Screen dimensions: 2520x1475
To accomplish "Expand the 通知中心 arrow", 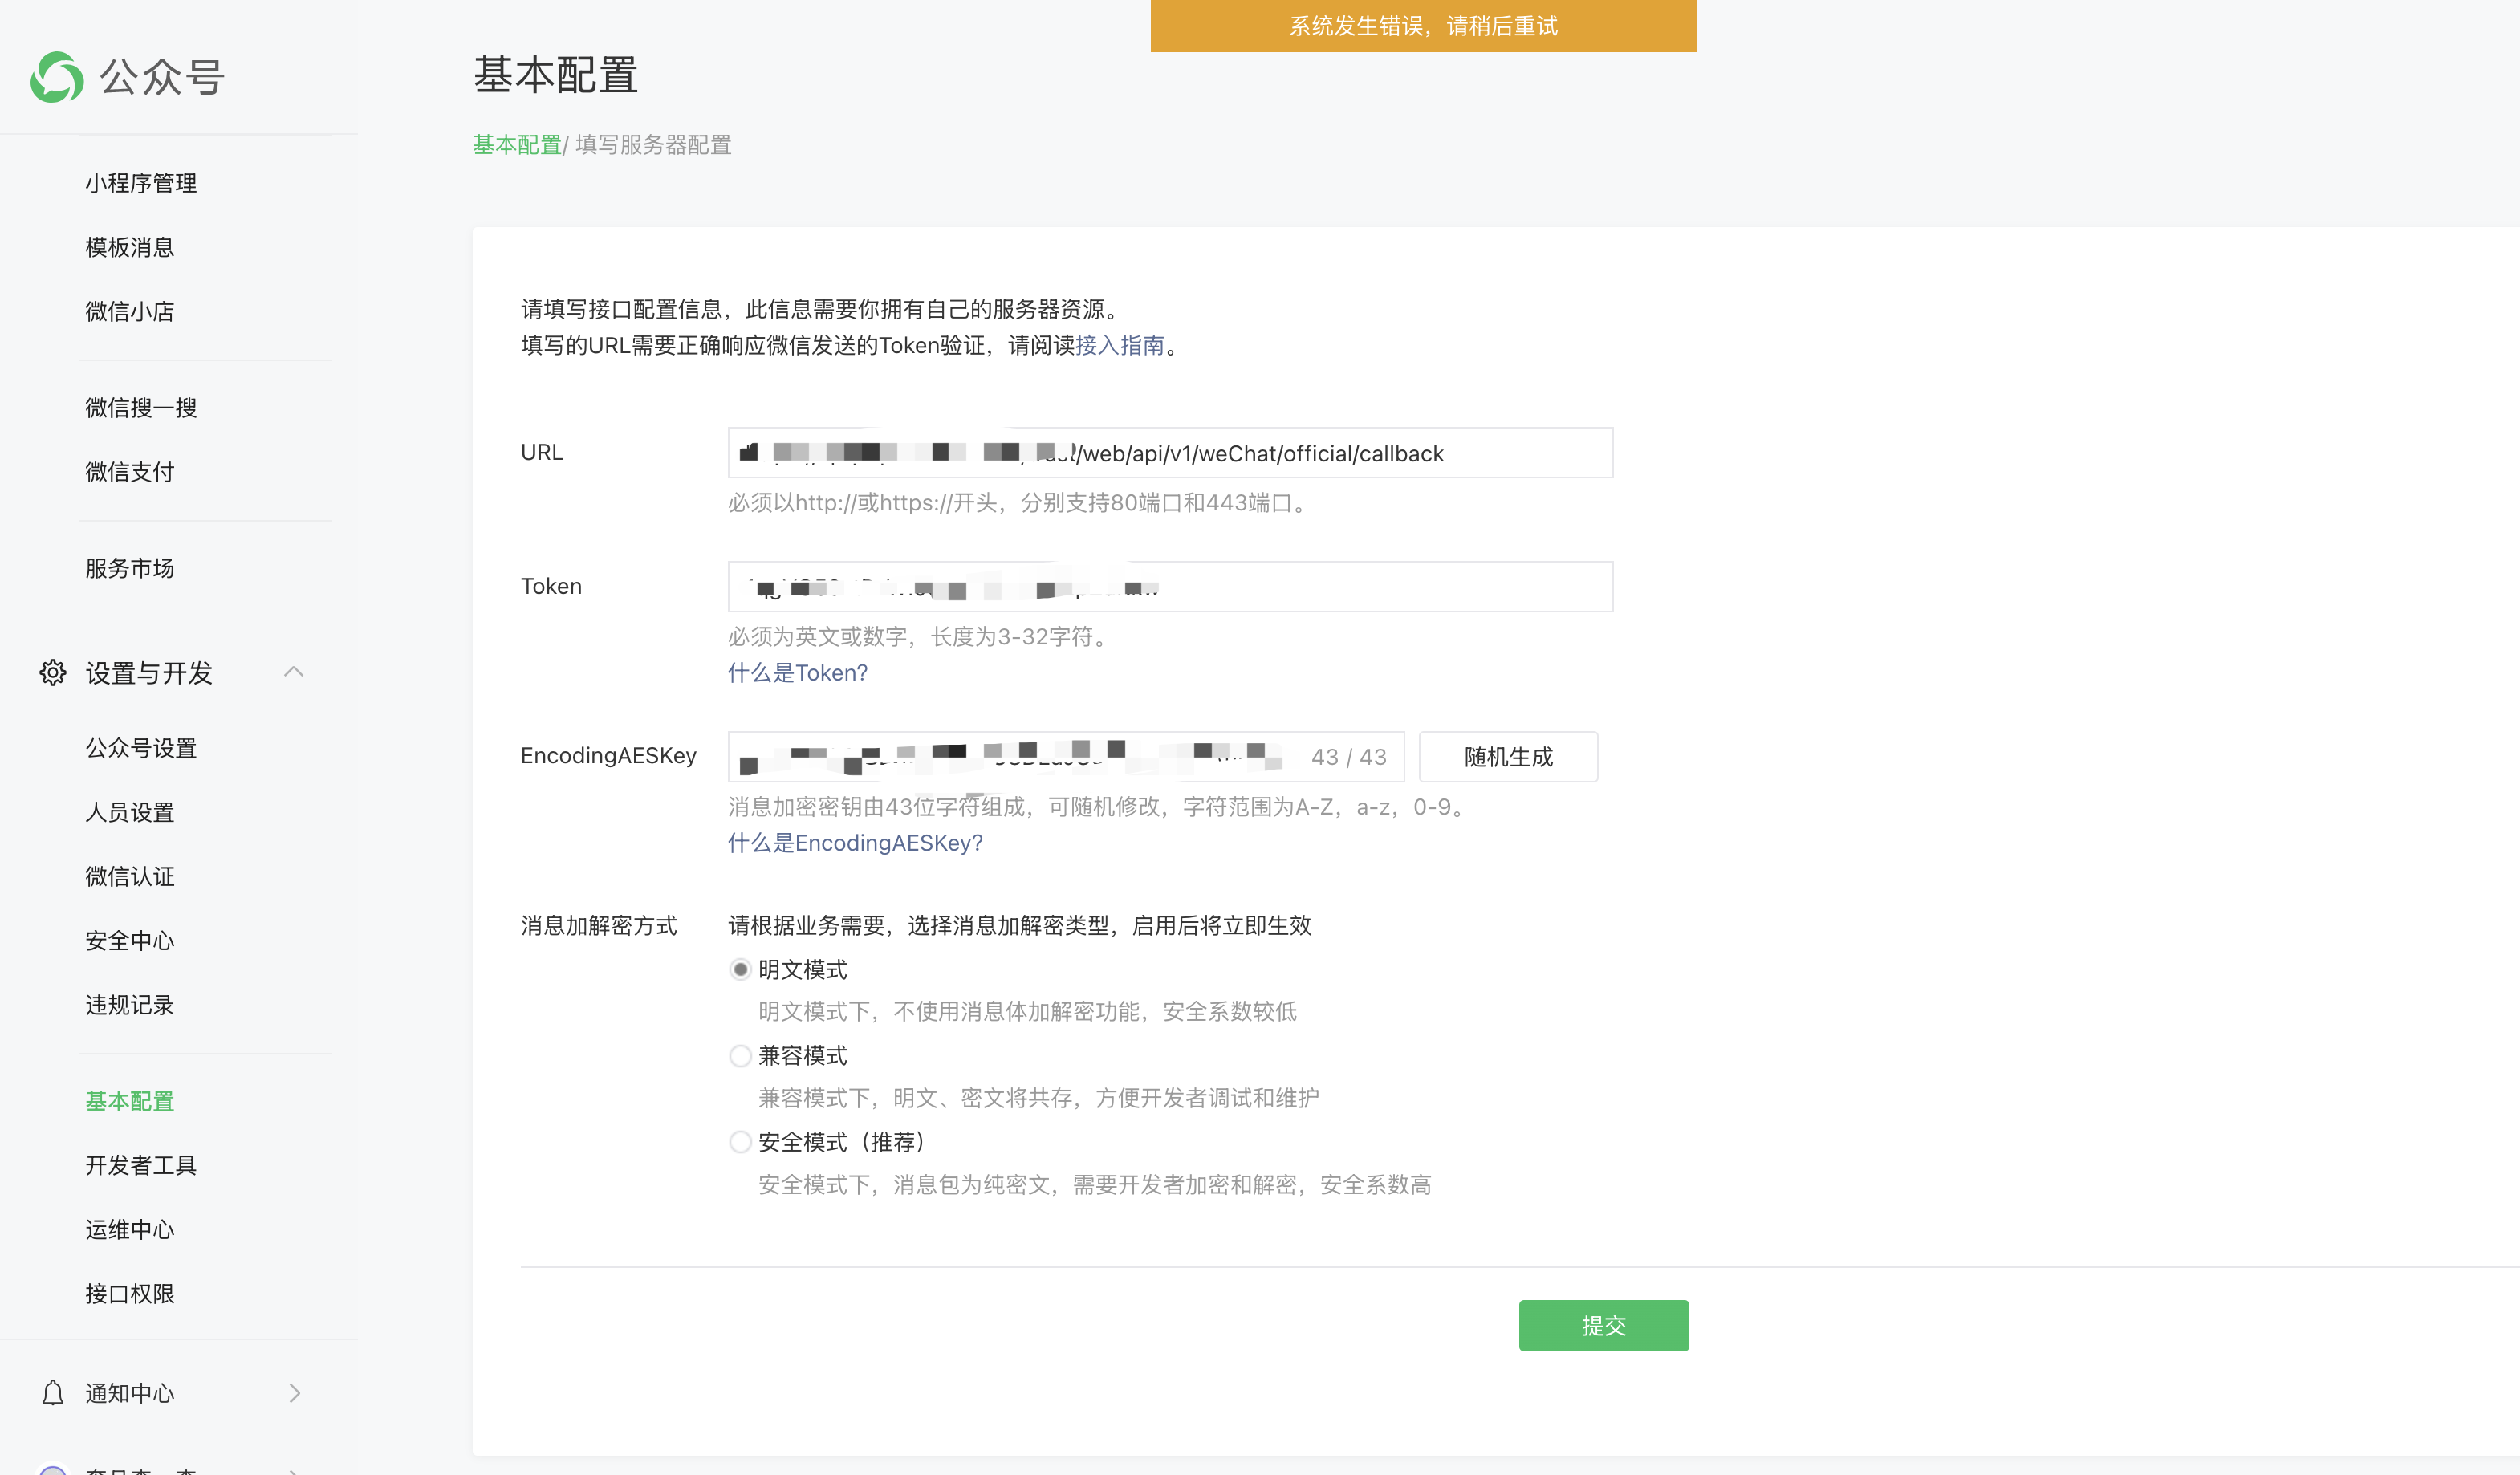I will (x=294, y=1393).
